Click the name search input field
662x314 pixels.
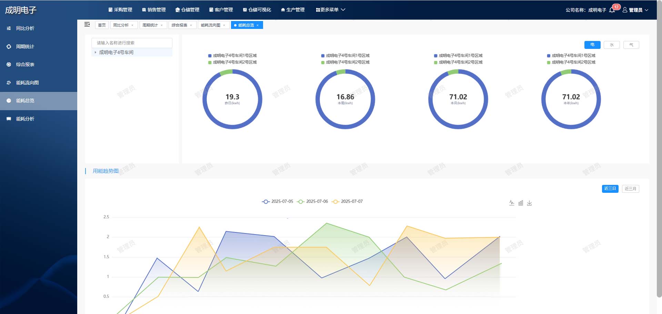point(132,43)
